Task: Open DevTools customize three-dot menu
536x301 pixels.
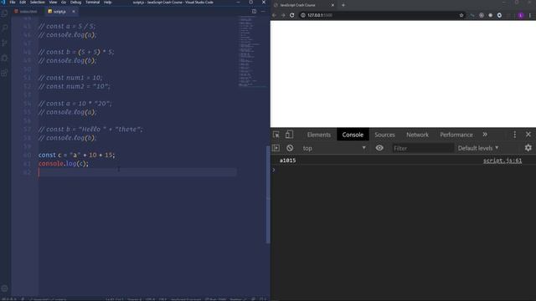Action: pyautogui.click(x=515, y=135)
